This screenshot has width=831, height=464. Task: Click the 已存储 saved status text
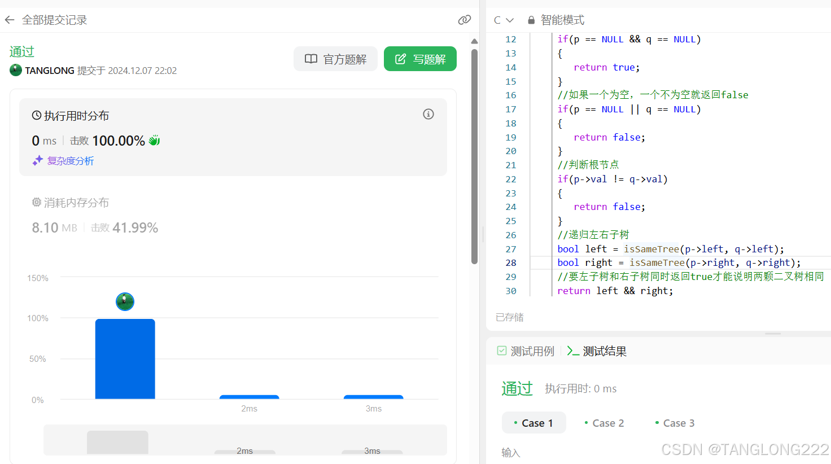[509, 317]
